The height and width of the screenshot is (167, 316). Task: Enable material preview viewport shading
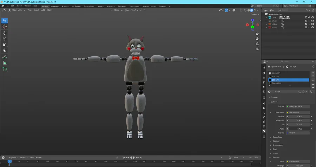pos(252,10)
